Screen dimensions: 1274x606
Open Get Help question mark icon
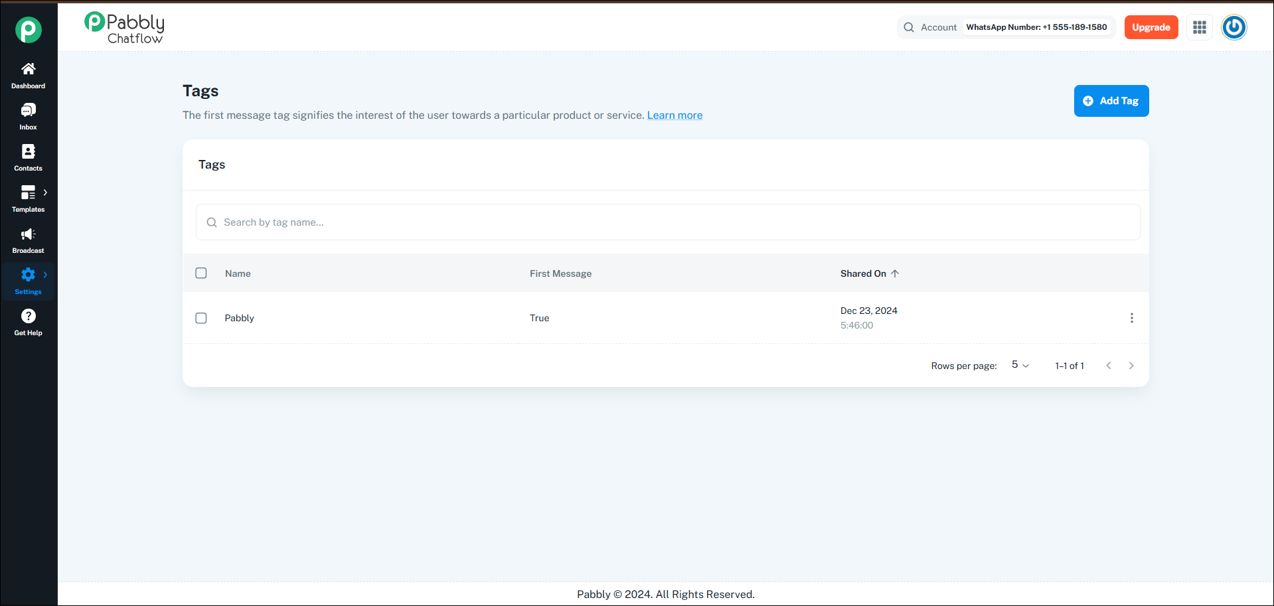pyautogui.click(x=28, y=316)
